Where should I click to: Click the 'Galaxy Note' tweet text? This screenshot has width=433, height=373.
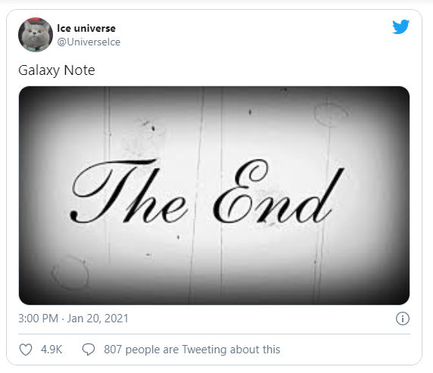(x=57, y=70)
